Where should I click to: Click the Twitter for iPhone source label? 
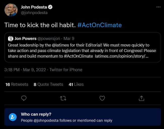[66, 70]
